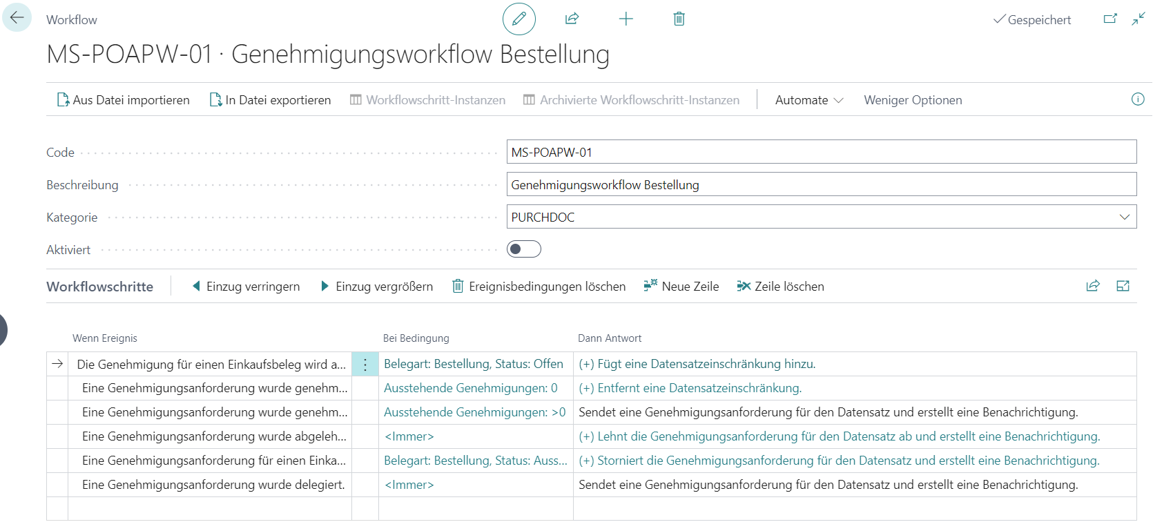Select event Eine Genehmigungsanforderung wurde abgeleh...
Image resolution: width=1153 pixels, height=531 pixels.
pos(214,436)
